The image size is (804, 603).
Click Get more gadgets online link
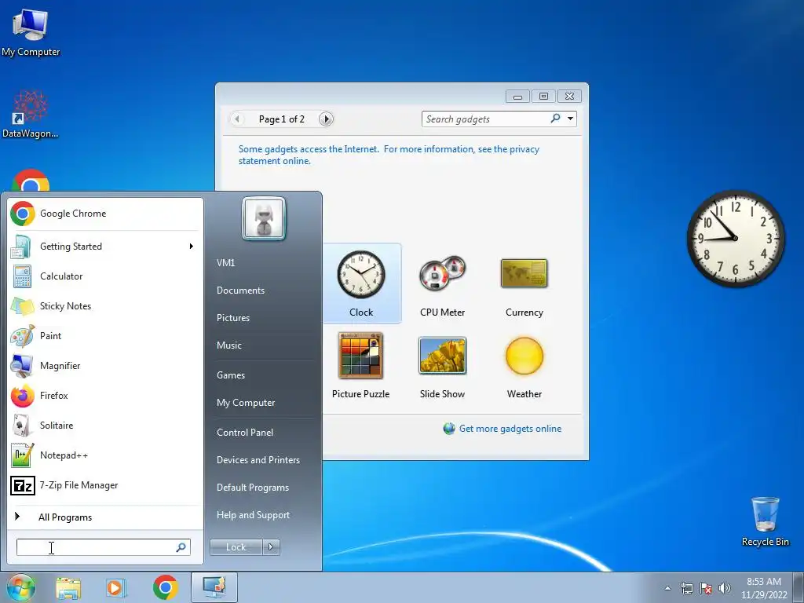point(510,429)
